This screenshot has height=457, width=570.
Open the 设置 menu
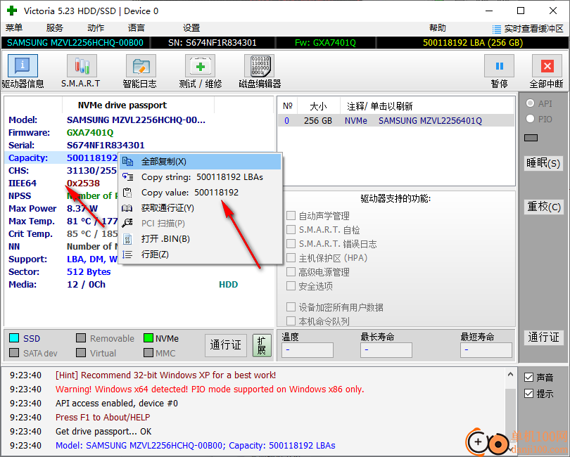coord(191,28)
